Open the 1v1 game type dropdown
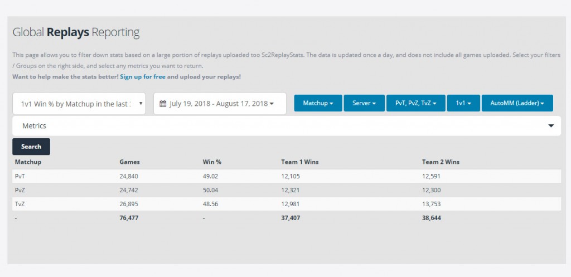The width and height of the screenshot is (571, 277). (x=463, y=103)
